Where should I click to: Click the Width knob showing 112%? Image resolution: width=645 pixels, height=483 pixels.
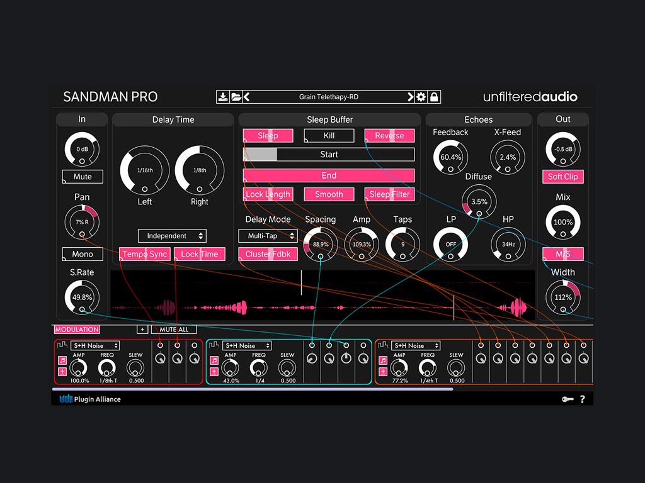562,297
